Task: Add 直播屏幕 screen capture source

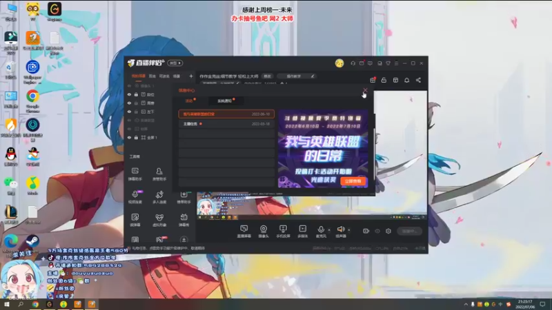Action: pyautogui.click(x=244, y=231)
